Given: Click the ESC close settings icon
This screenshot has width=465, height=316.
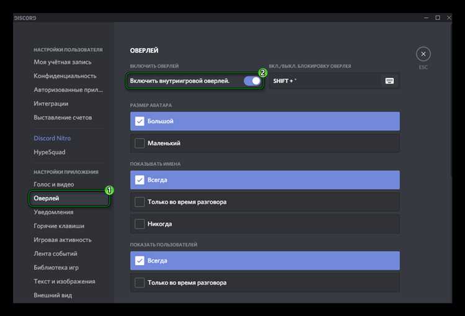Looking at the screenshot, I should point(423,54).
